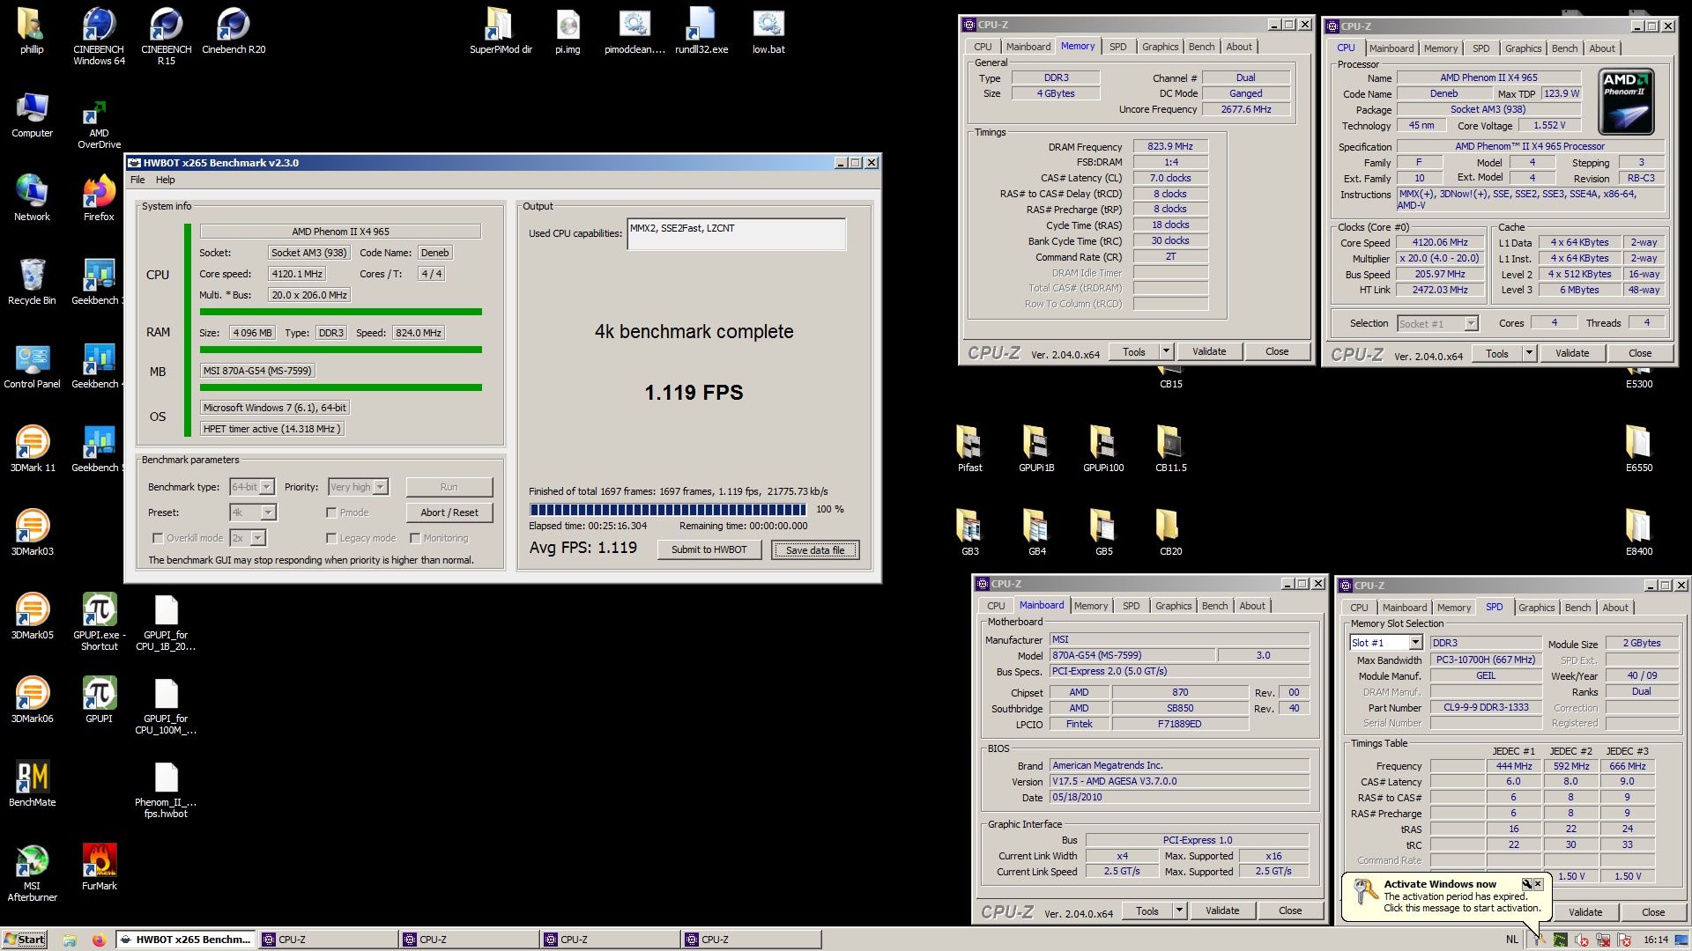Open the File menu in HWBOT x265
This screenshot has height=951, width=1692.
[x=137, y=180]
